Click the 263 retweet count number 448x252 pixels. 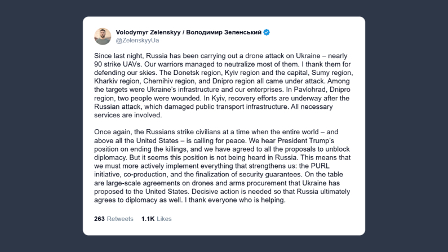100,219
